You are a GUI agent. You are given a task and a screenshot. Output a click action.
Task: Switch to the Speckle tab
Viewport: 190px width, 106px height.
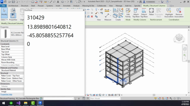pyautogui.click(x=137, y=6)
